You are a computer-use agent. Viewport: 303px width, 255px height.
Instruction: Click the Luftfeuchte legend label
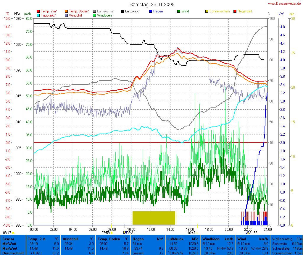[106, 11]
